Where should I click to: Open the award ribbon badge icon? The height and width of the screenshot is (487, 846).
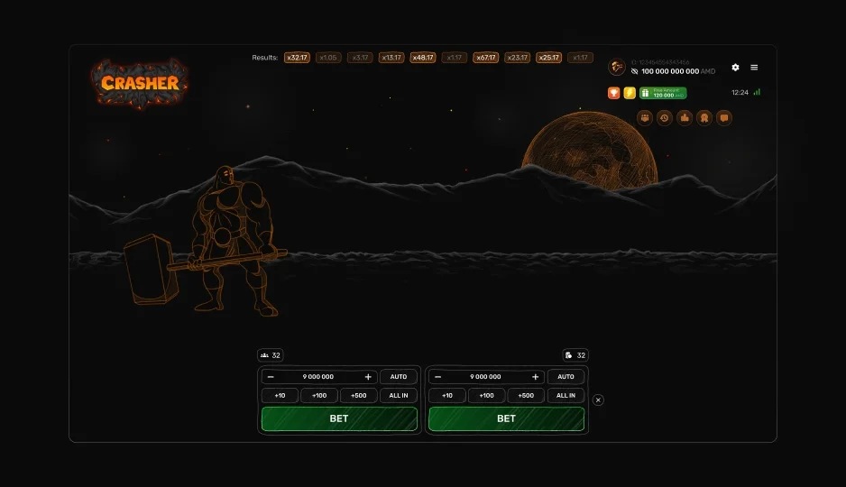point(704,117)
